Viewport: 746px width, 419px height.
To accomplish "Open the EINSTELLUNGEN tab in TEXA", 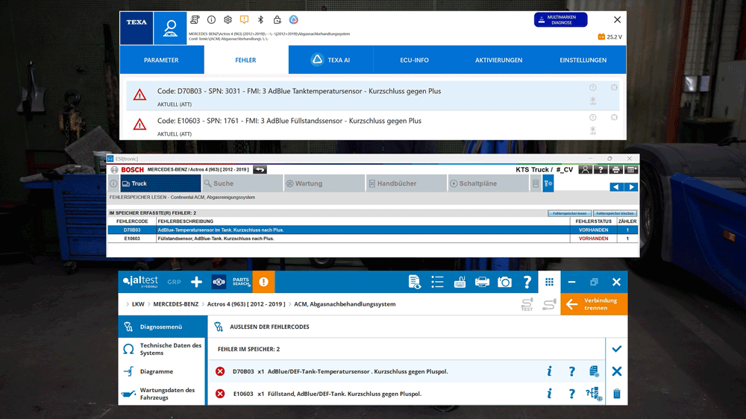I will 583,60.
